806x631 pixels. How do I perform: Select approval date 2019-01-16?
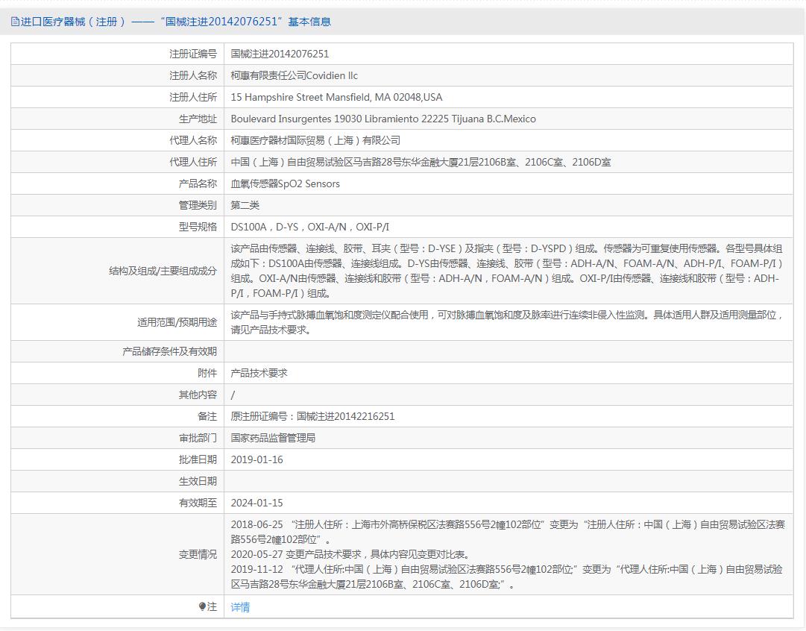pos(256,459)
